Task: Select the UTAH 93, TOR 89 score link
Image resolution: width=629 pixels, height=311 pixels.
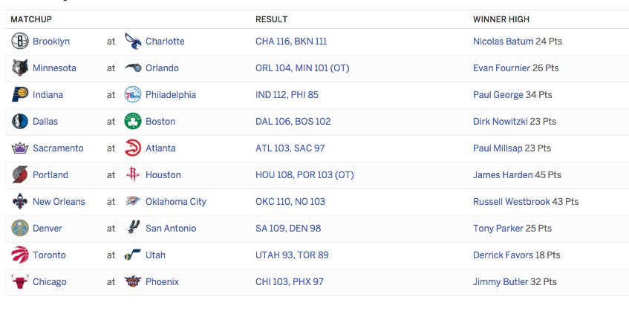Action: 292,255
